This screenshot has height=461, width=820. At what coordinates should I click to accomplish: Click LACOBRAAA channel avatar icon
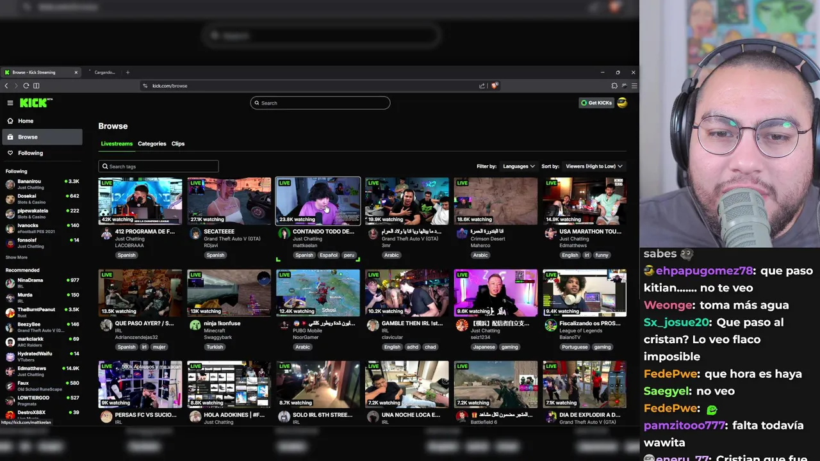tap(106, 234)
